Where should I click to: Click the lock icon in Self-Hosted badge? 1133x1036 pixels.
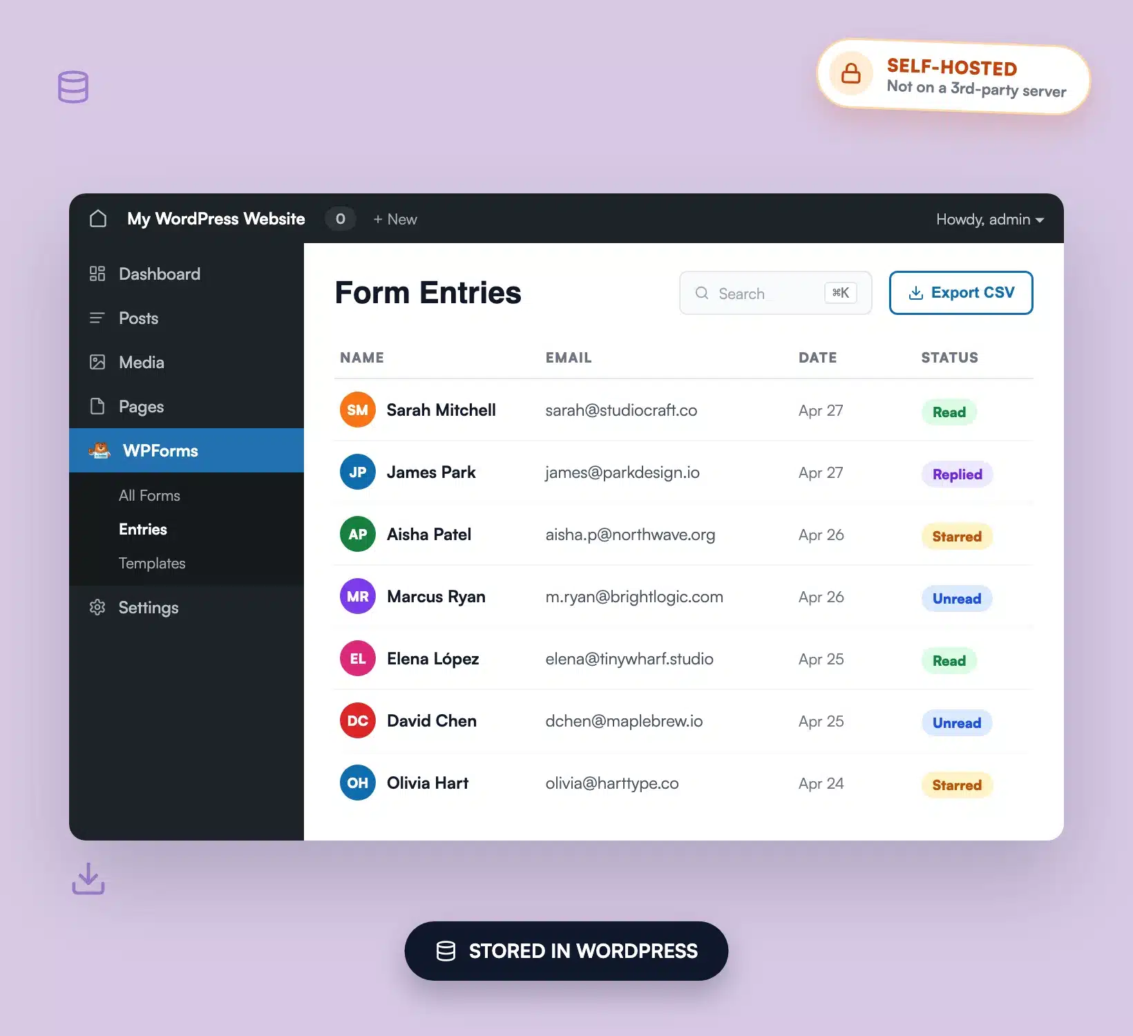[851, 73]
